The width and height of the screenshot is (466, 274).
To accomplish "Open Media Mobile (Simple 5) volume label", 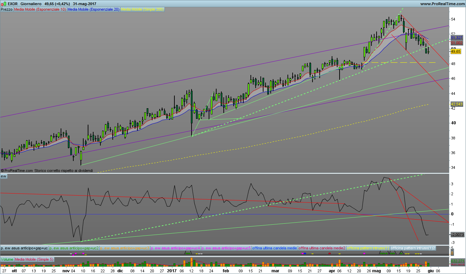I will (x=34, y=259).
